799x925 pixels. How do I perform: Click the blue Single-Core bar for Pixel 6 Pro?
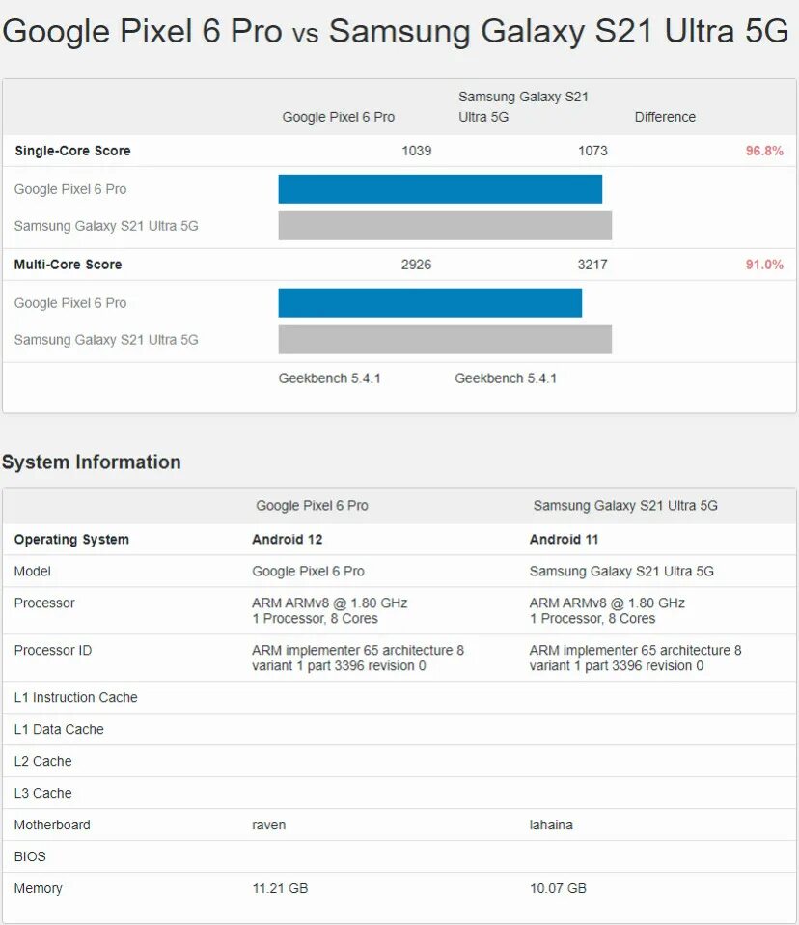point(440,189)
